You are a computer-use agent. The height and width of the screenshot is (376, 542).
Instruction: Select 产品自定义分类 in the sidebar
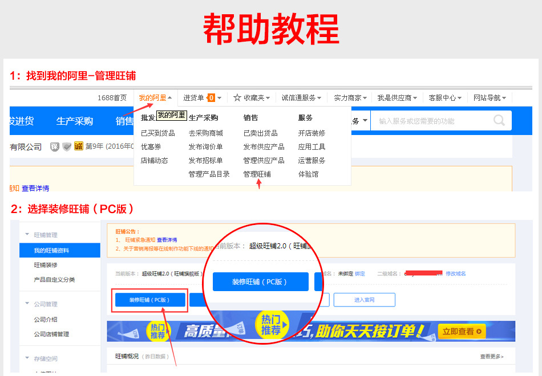coord(54,279)
